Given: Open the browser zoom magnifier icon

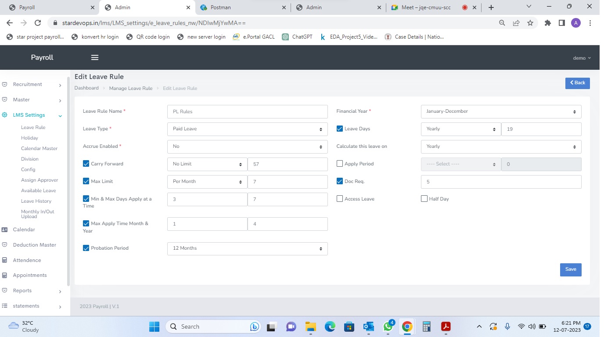Looking at the screenshot, I should pos(502,23).
